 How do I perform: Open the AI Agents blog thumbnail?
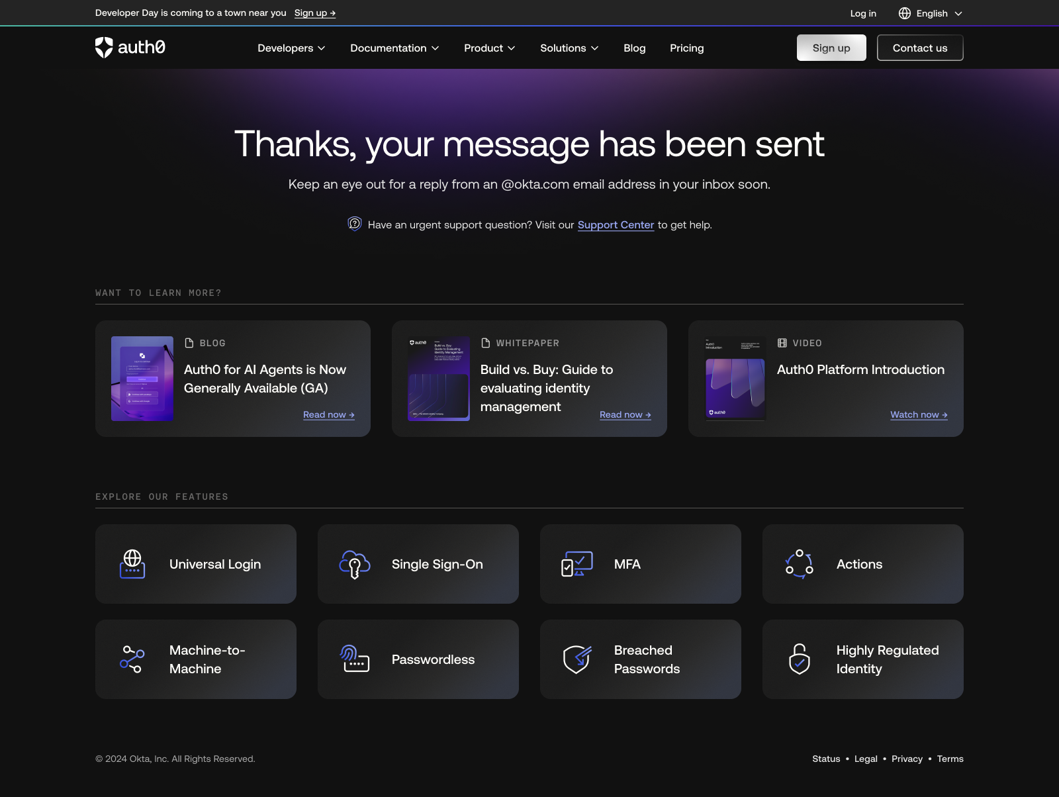pos(142,379)
